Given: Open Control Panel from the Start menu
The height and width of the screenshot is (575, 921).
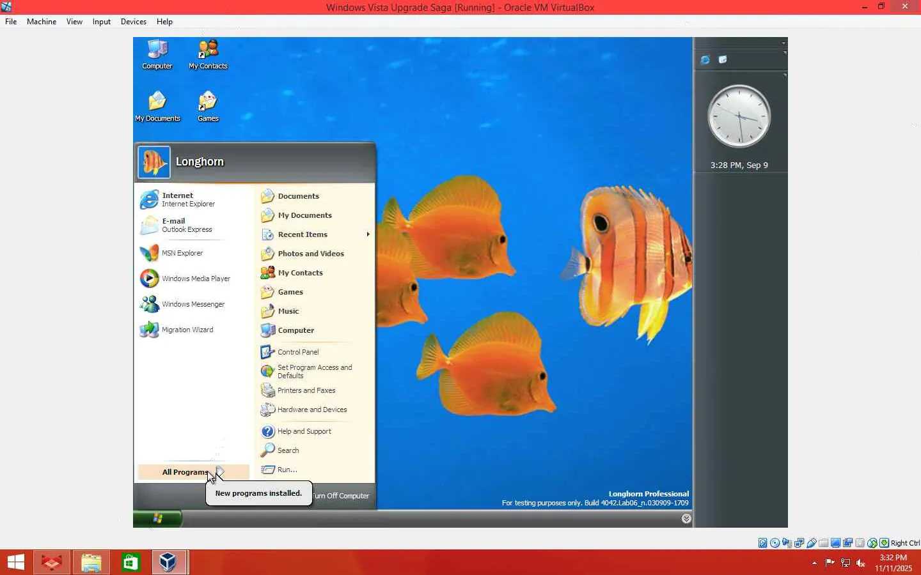Looking at the screenshot, I should (x=315, y=352).
